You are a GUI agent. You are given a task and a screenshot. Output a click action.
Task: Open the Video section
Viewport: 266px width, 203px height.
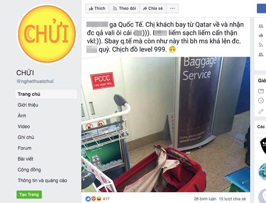(x=24, y=126)
